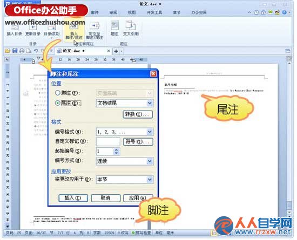Screen dimensions: 297x240
Task: Click the 字数 22509 word count
Action: [104, 233]
